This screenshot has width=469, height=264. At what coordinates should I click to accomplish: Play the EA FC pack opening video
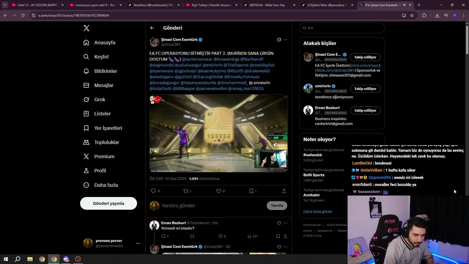tap(218, 133)
